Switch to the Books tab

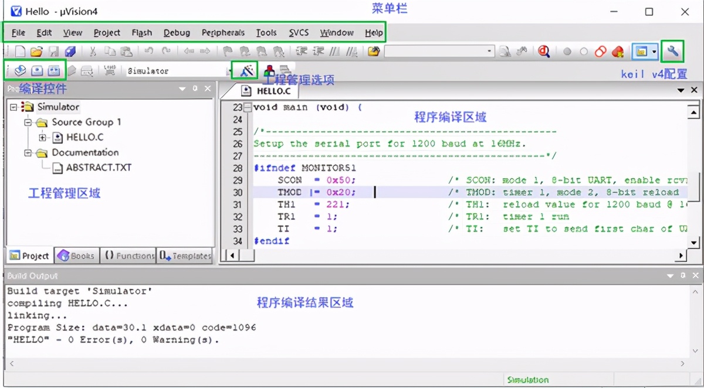click(77, 256)
